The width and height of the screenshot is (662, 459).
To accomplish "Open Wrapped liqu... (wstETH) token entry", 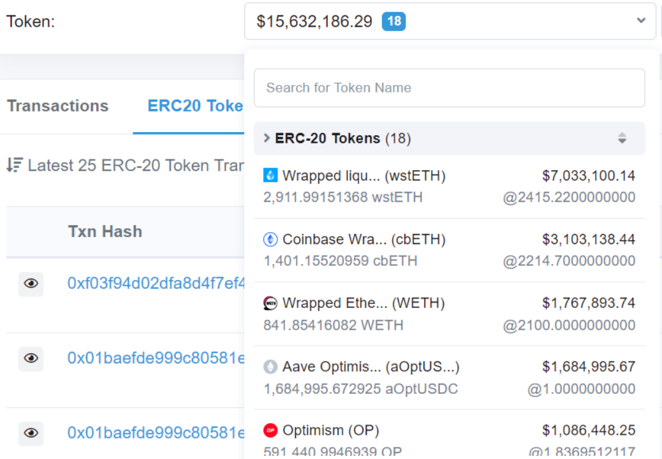I will 449,186.
